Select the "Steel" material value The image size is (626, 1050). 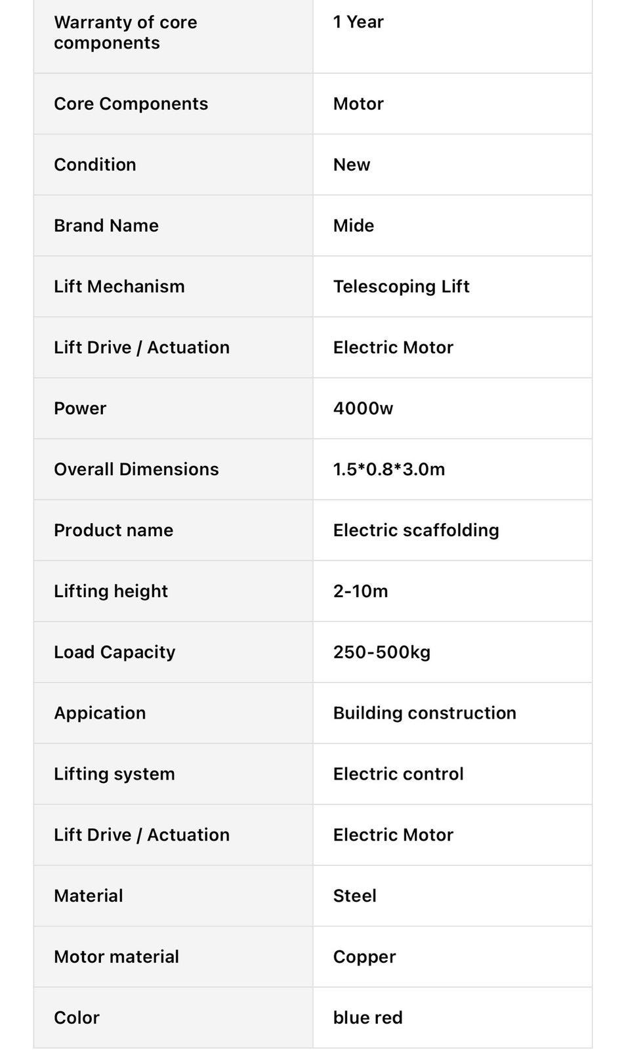(x=355, y=896)
